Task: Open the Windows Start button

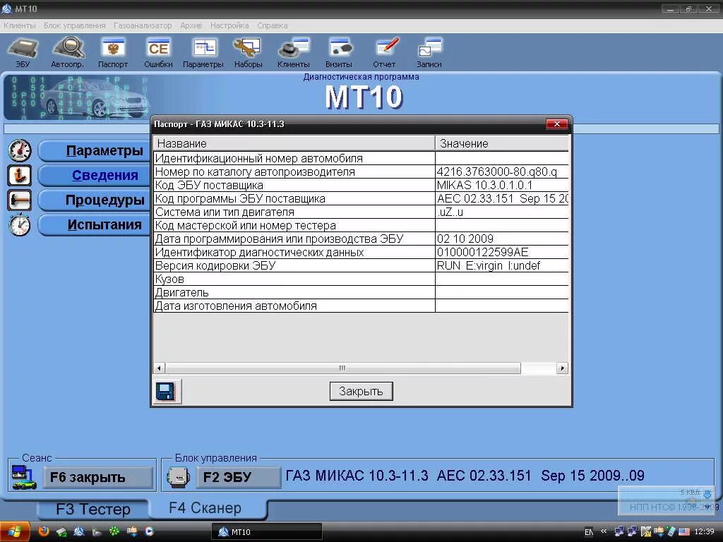Action: [x=15, y=532]
